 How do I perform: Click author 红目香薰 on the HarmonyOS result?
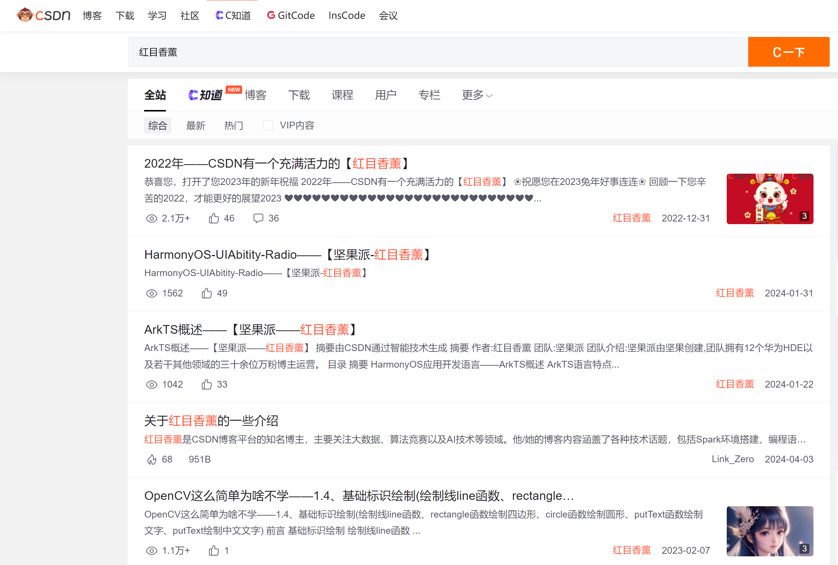coord(735,293)
